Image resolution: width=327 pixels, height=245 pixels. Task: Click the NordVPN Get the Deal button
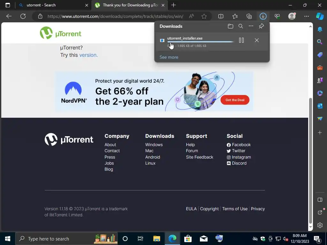tap(235, 100)
